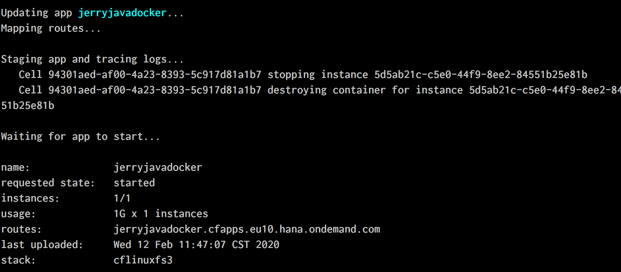Click the instances value '1/1'
This screenshot has width=621, height=272.
click(x=122, y=198)
